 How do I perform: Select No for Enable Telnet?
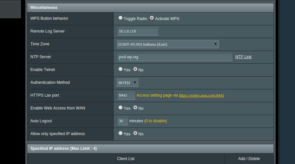coord(135,69)
